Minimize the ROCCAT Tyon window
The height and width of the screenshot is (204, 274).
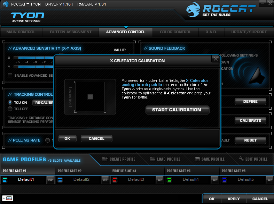tap(263, 3)
